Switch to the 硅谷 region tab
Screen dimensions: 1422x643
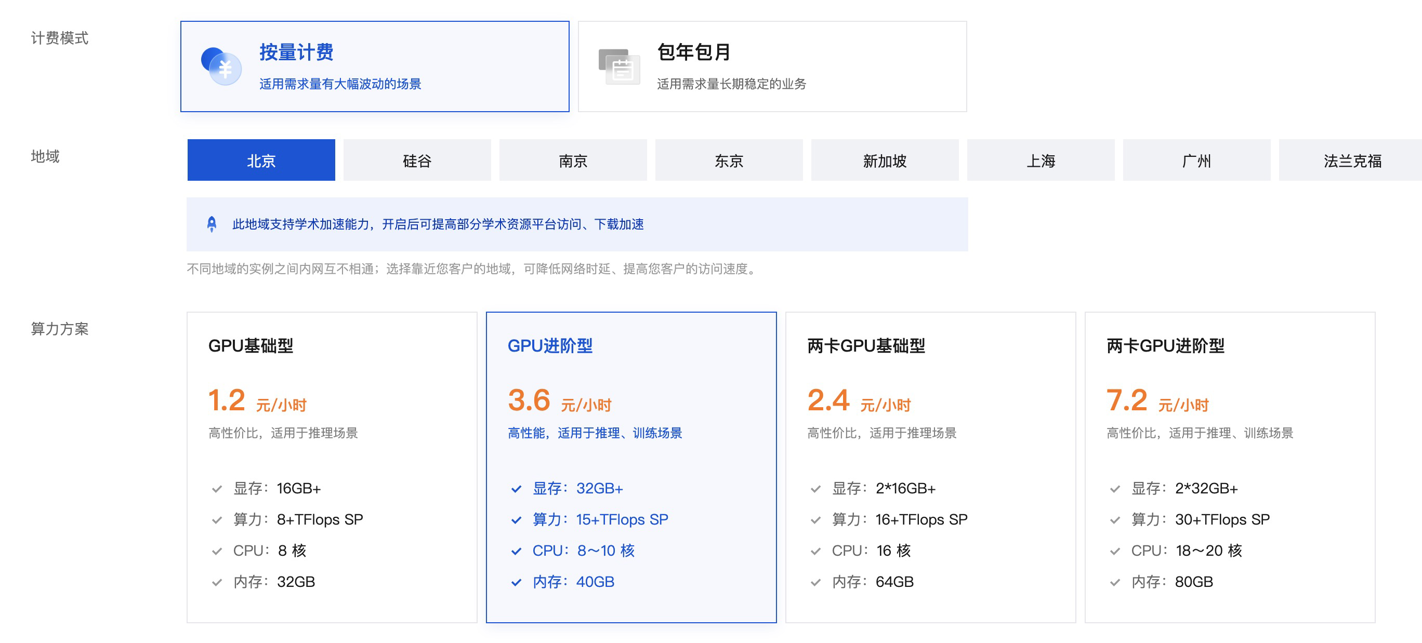pyautogui.click(x=417, y=160)
